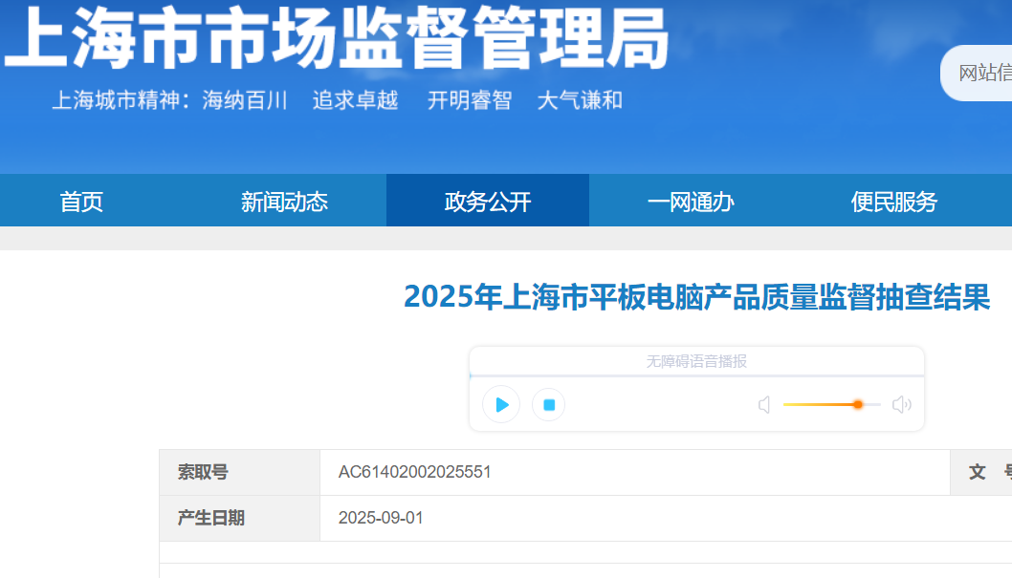Screen dimensions: 1012x578
Task: Click the high-volume speaker icon
Action: pos(901,405)
